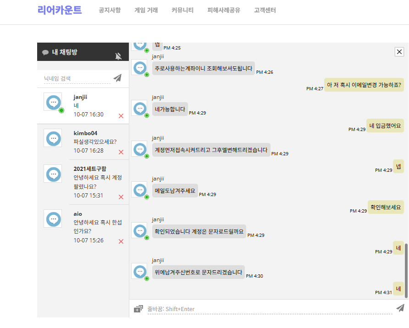Delete the janjii chat room with red X
The width and height of the screenshot is (409, 328).
tap(121, 116)
